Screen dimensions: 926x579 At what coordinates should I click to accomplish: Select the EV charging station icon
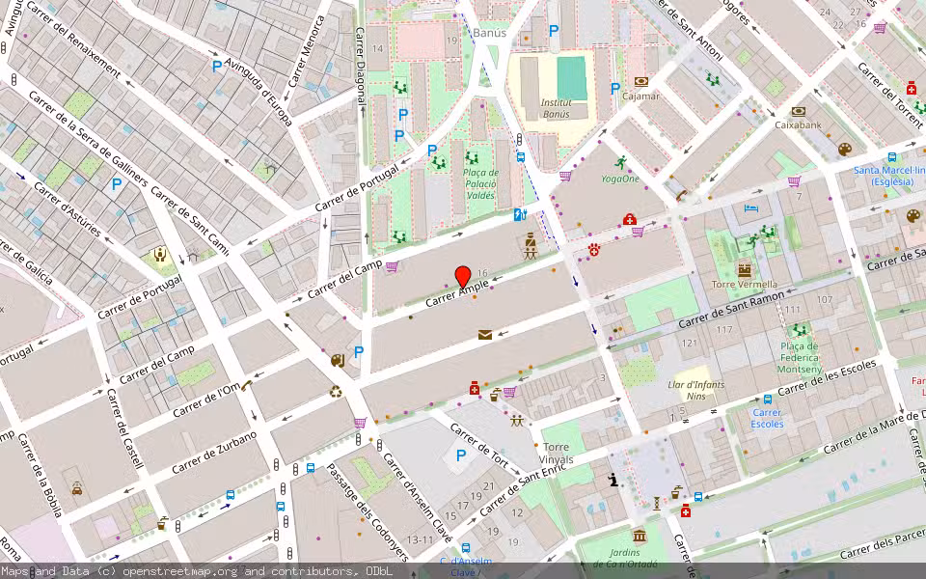coord(518,214)
